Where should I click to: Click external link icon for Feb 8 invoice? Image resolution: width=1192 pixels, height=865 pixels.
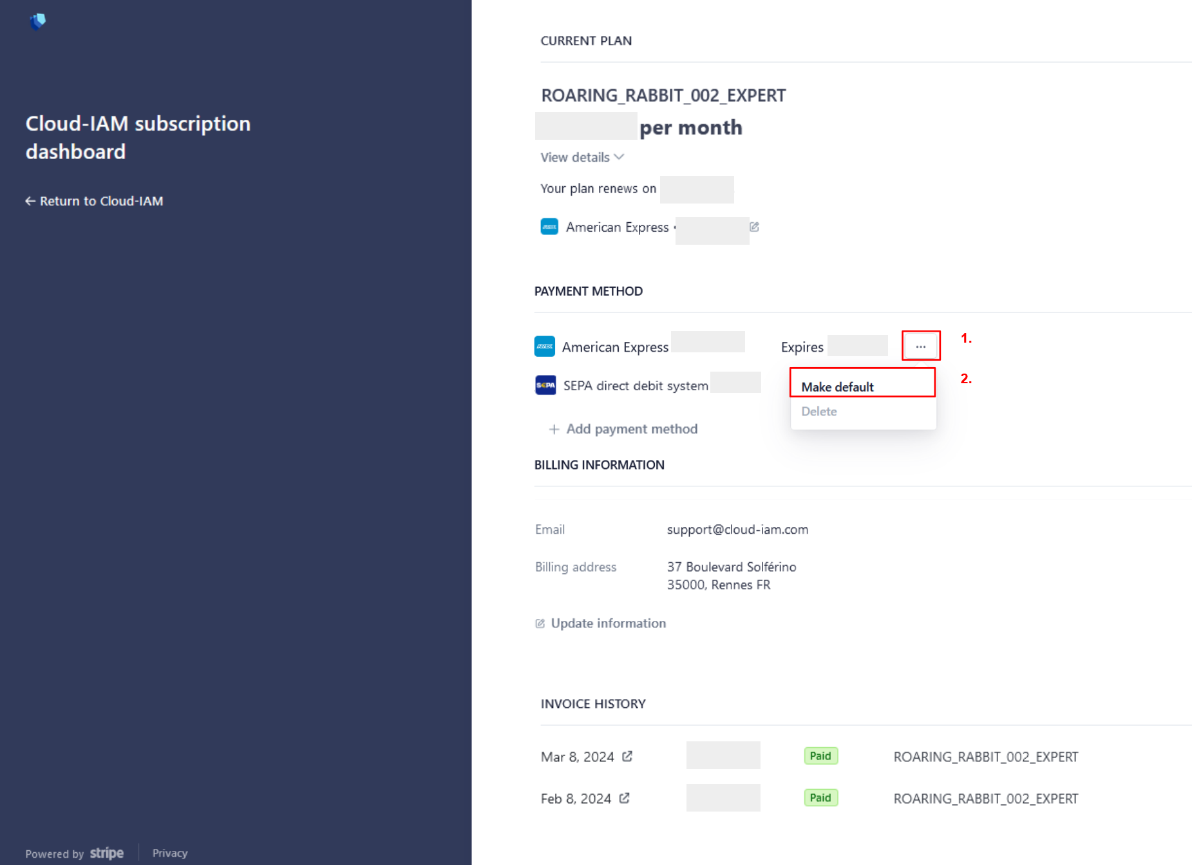coord(625,798)
